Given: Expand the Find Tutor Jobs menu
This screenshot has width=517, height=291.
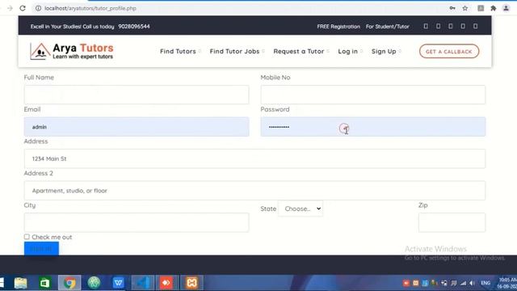Looking at the screenshot, I should pyautogui.click(x=237, y=51).
